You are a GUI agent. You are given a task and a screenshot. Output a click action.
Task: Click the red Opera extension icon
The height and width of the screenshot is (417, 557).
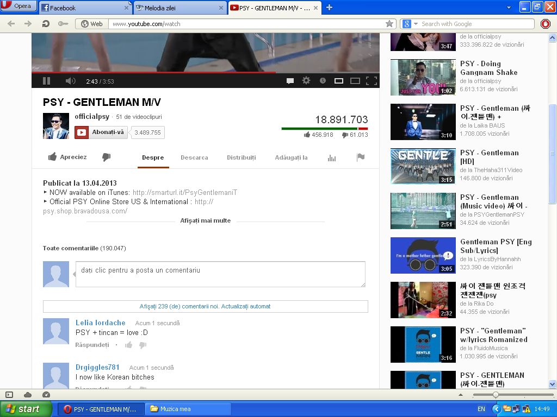[545, 24]
